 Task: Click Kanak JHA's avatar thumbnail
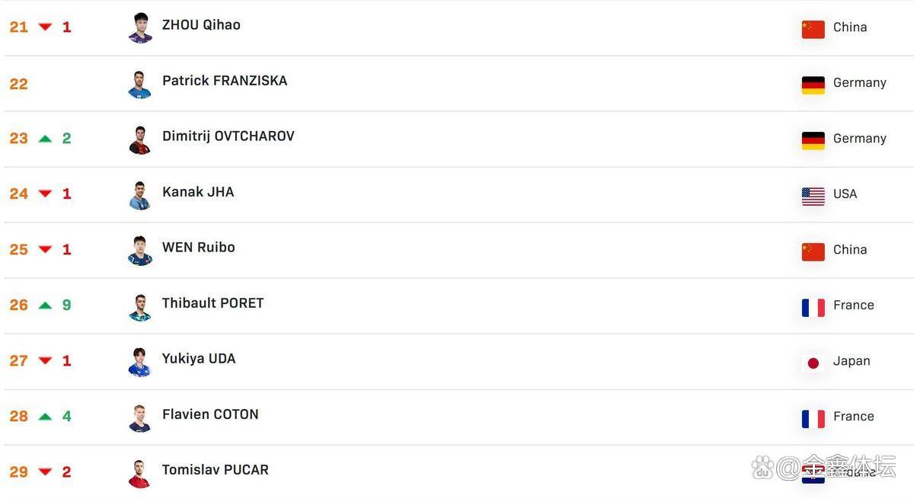point(140,195)
